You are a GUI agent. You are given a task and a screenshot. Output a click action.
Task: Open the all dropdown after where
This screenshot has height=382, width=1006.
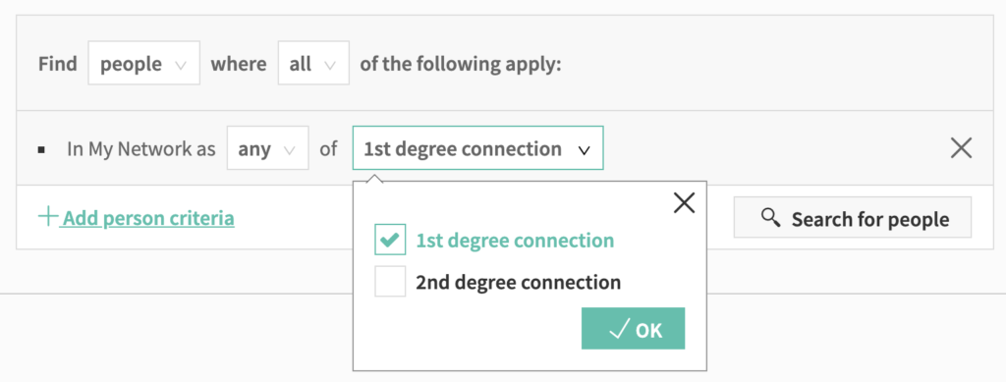tap(313, 63)
